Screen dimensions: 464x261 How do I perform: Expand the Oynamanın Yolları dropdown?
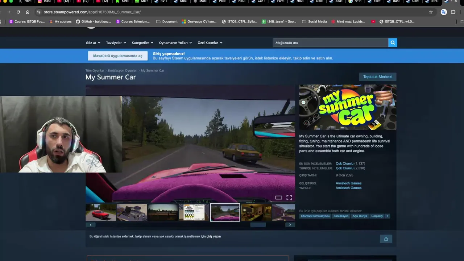[175, 43]
